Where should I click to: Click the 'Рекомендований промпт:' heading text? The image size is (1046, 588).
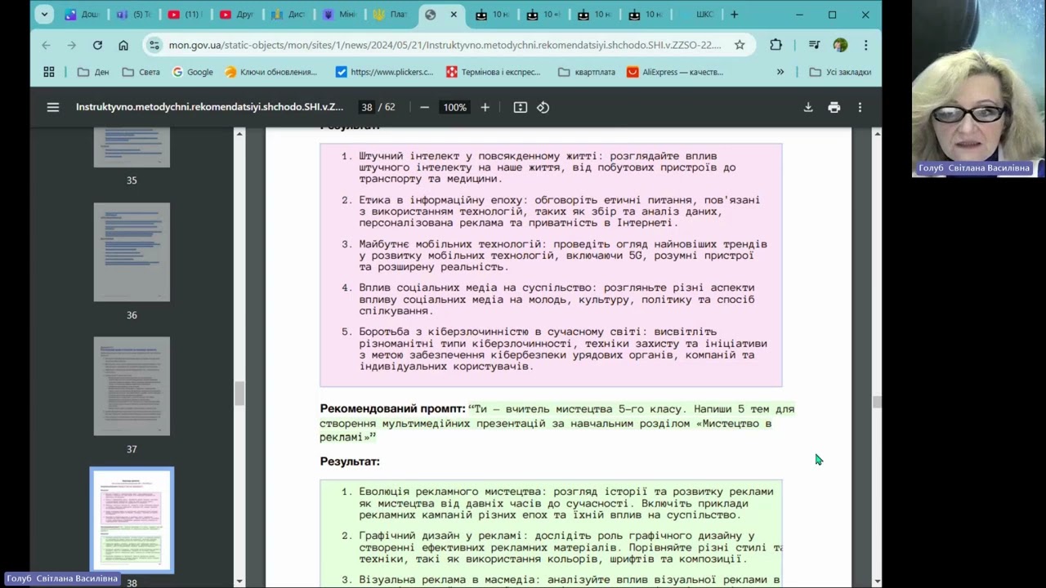(392, 408)
